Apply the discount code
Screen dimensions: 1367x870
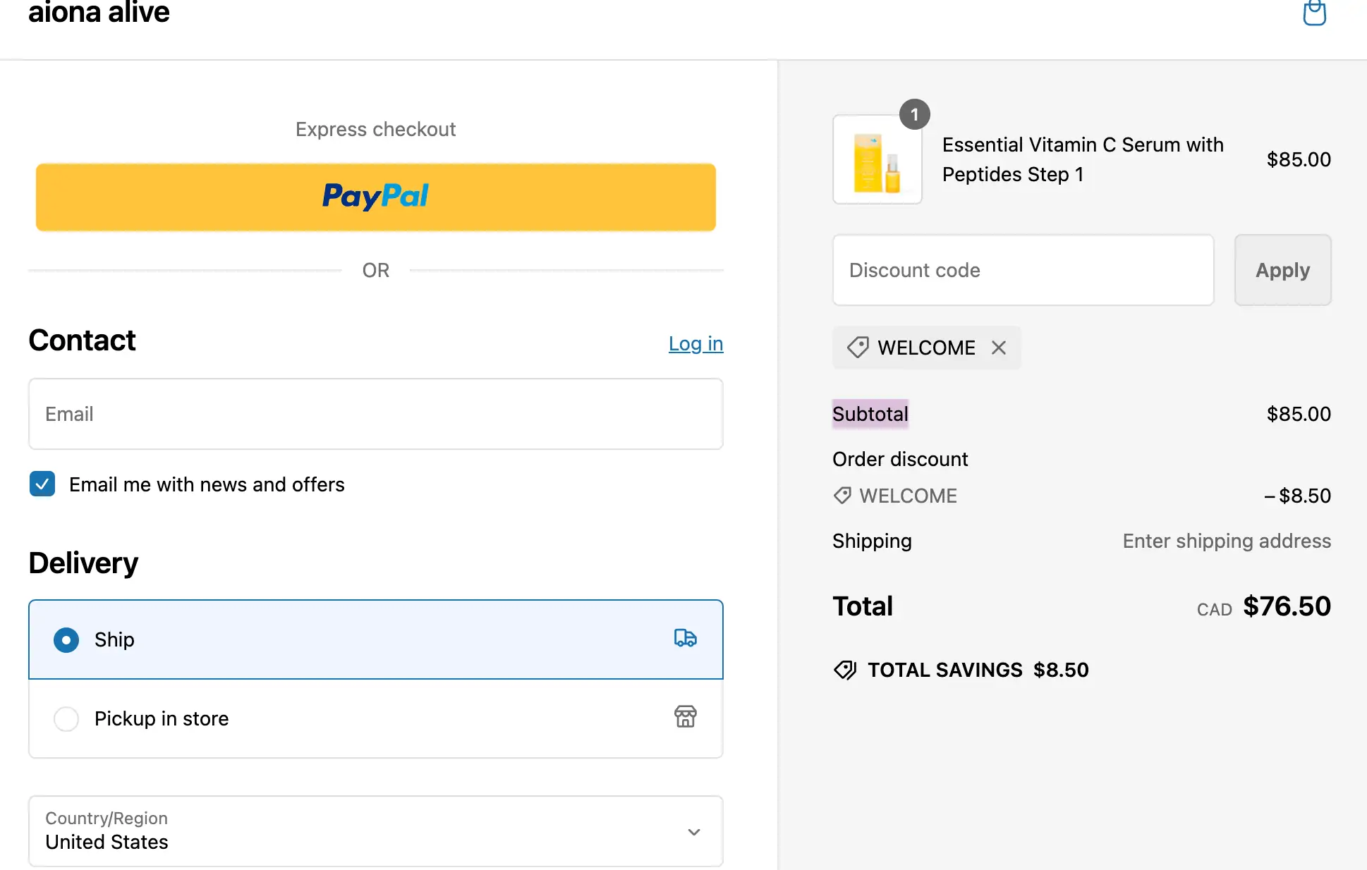pyautogui.click(x=1282, y=270)
